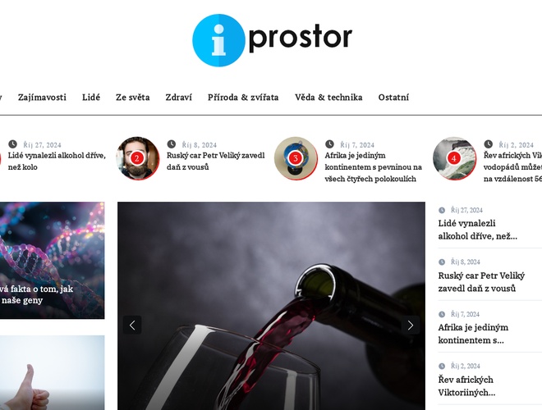The width and height of the screenshot is (542, 410).
Task: Open the Ostatní menu
Action: coord(393,98)
